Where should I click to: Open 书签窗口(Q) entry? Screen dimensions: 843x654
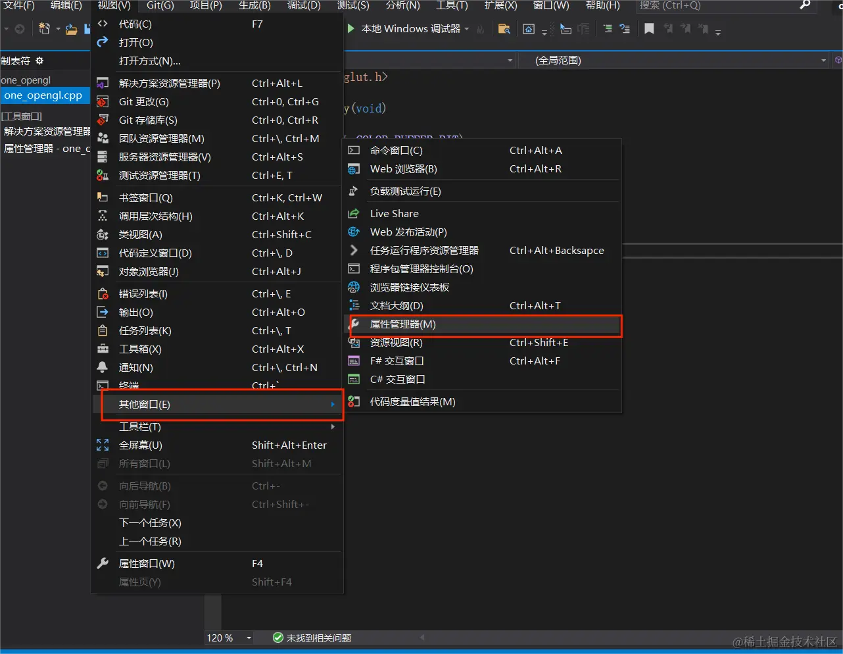(x=218, y=198)
